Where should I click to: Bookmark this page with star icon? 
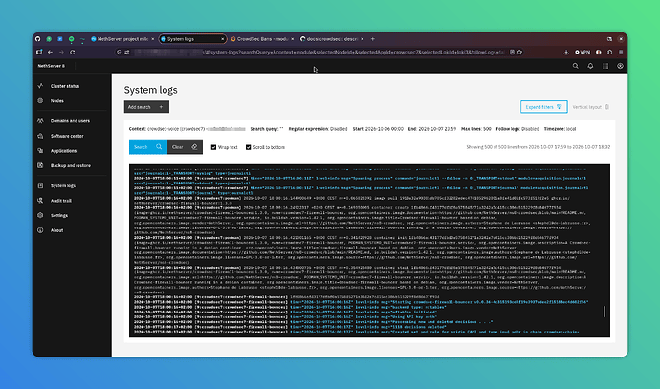[519, 53]
